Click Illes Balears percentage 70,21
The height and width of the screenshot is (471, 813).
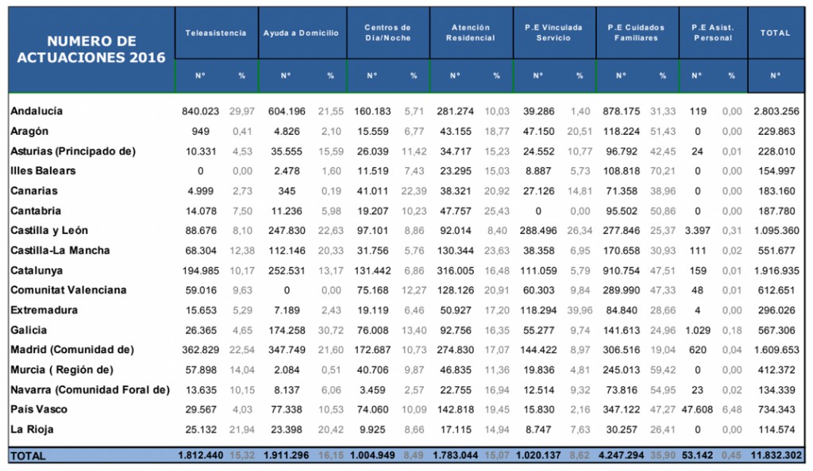tap(663, 170)
